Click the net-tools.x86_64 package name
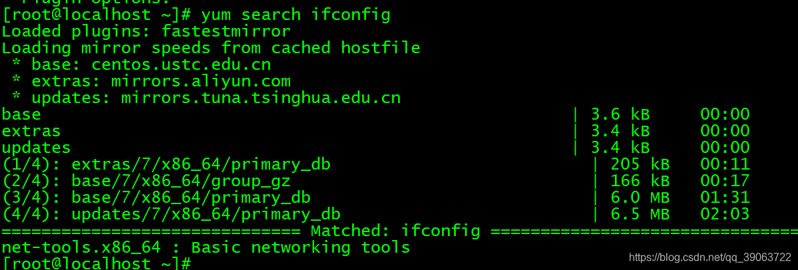798x270 pixels. (x=81, y=247)
